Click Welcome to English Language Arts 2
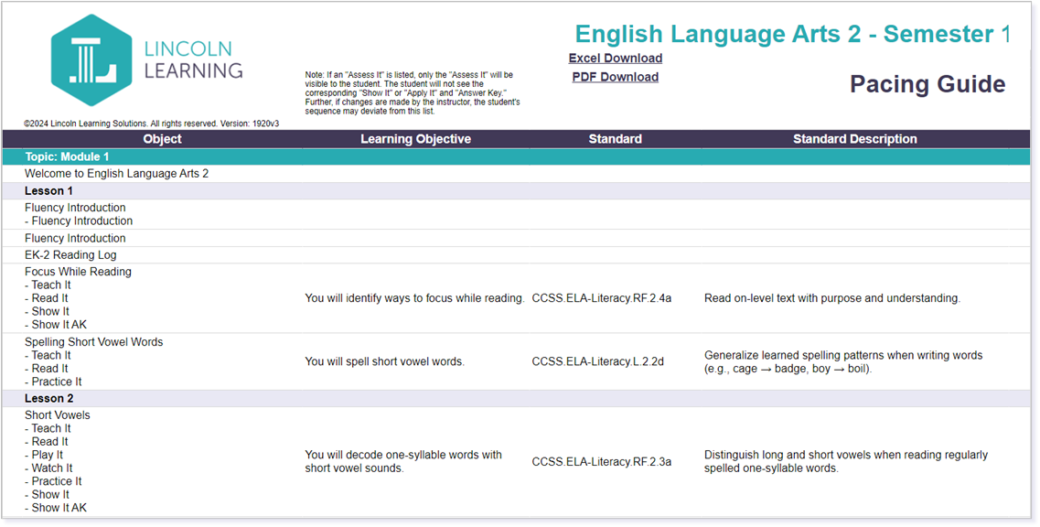The width and height of the screenshot is (1040, 527). [116, 173]
